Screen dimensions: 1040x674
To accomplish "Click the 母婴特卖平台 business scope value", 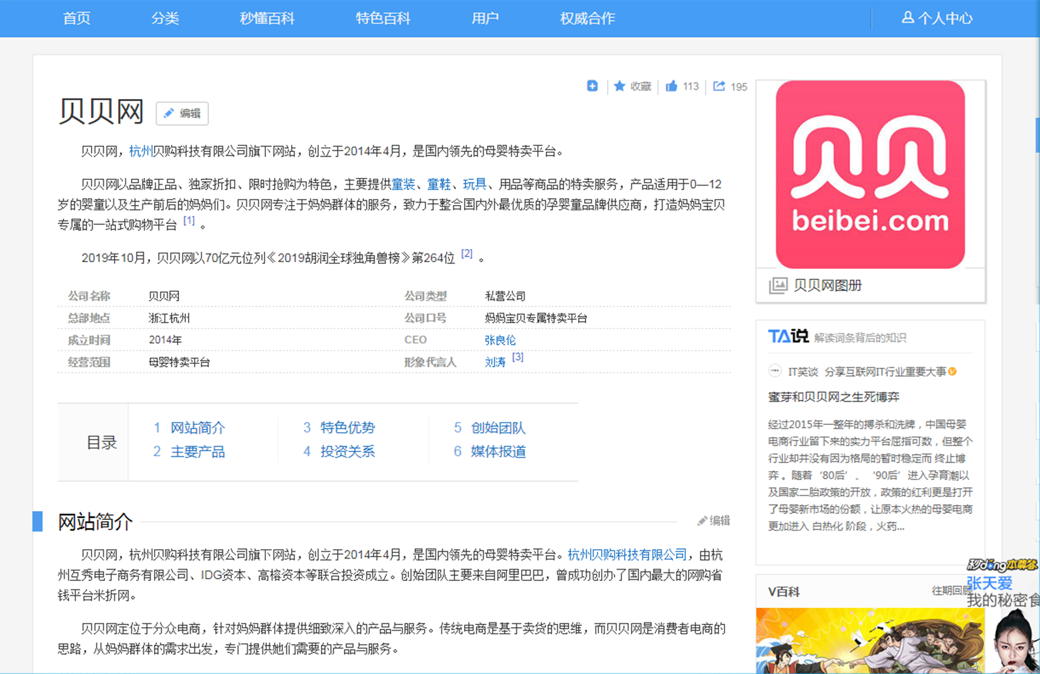I will (x=179, y=362).
